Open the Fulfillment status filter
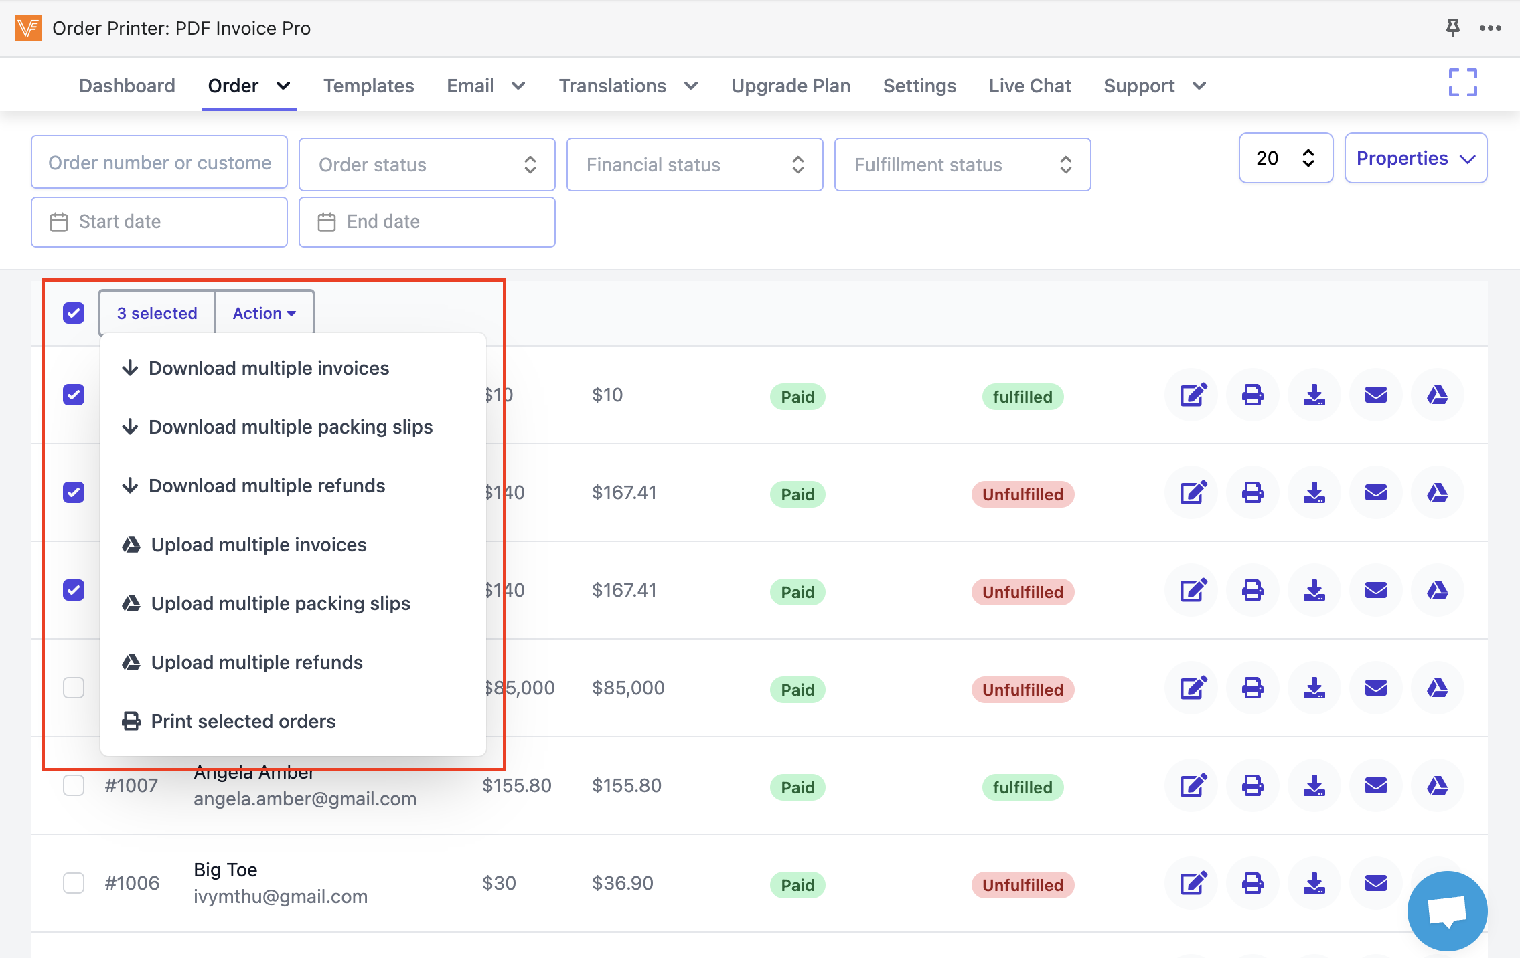The width and height of the screenshot is (1520, 958). point(962,165)
